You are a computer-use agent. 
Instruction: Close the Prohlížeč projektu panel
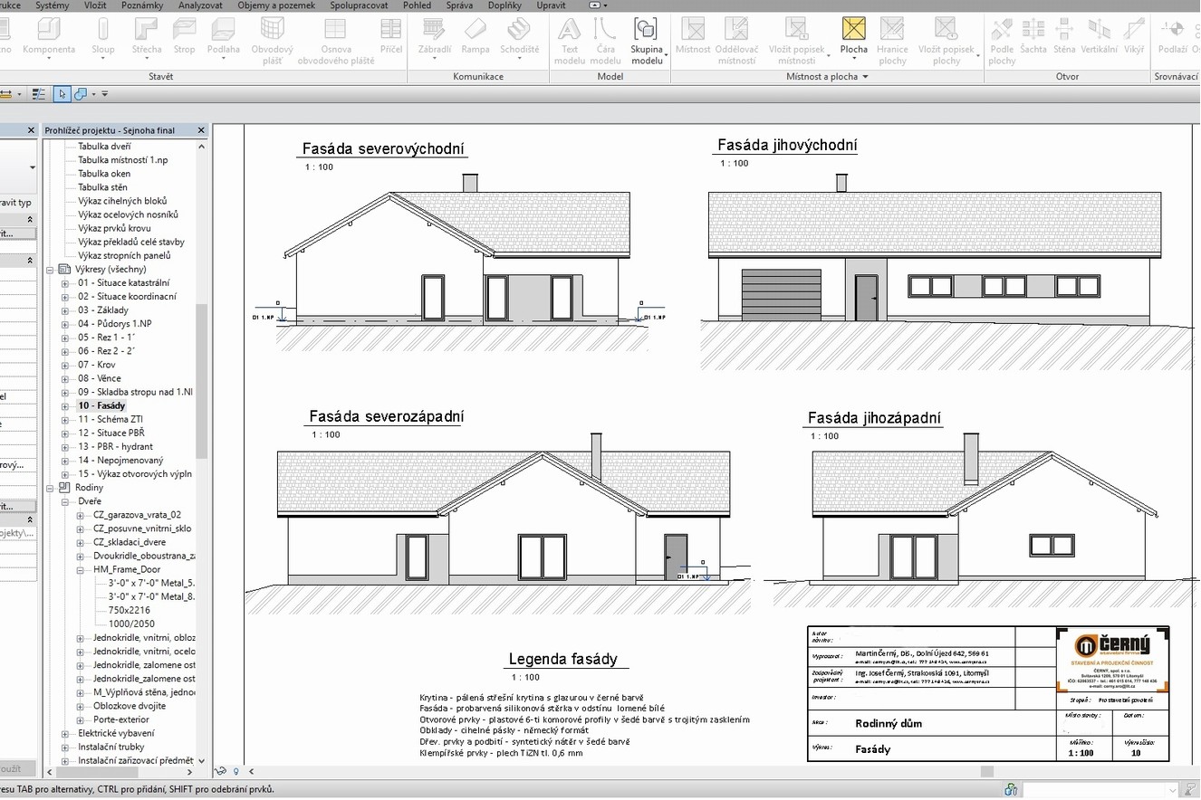coord(201,130)
